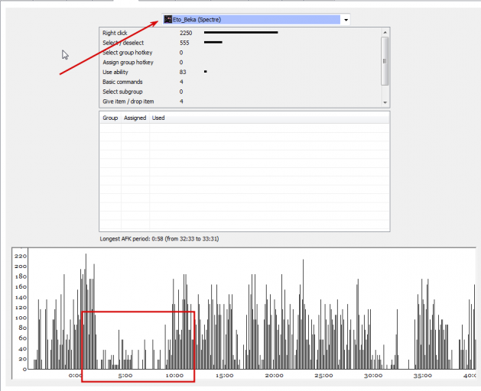Select the Select subgroup row
481x391 pixels.
240,92
